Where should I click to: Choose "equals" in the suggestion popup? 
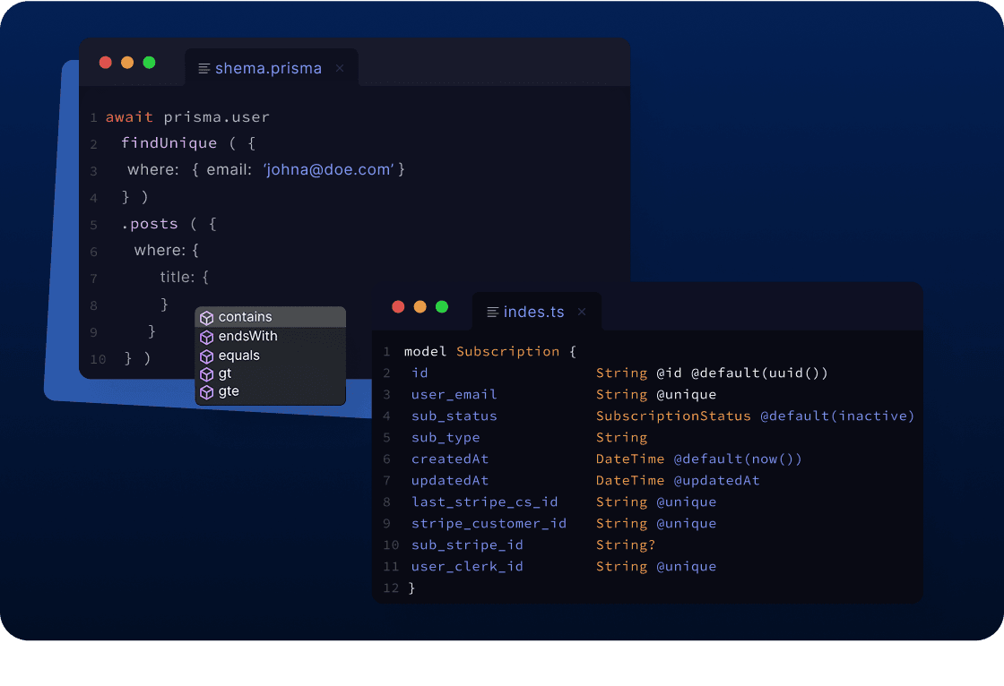tap(240, 355)
